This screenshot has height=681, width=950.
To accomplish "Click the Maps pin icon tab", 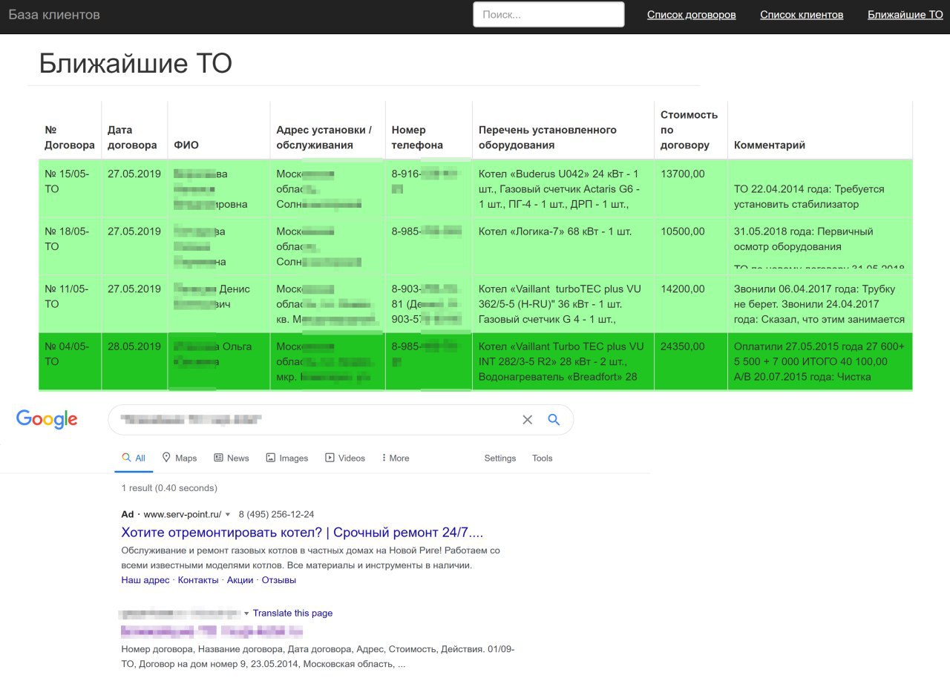I will 180,458.
